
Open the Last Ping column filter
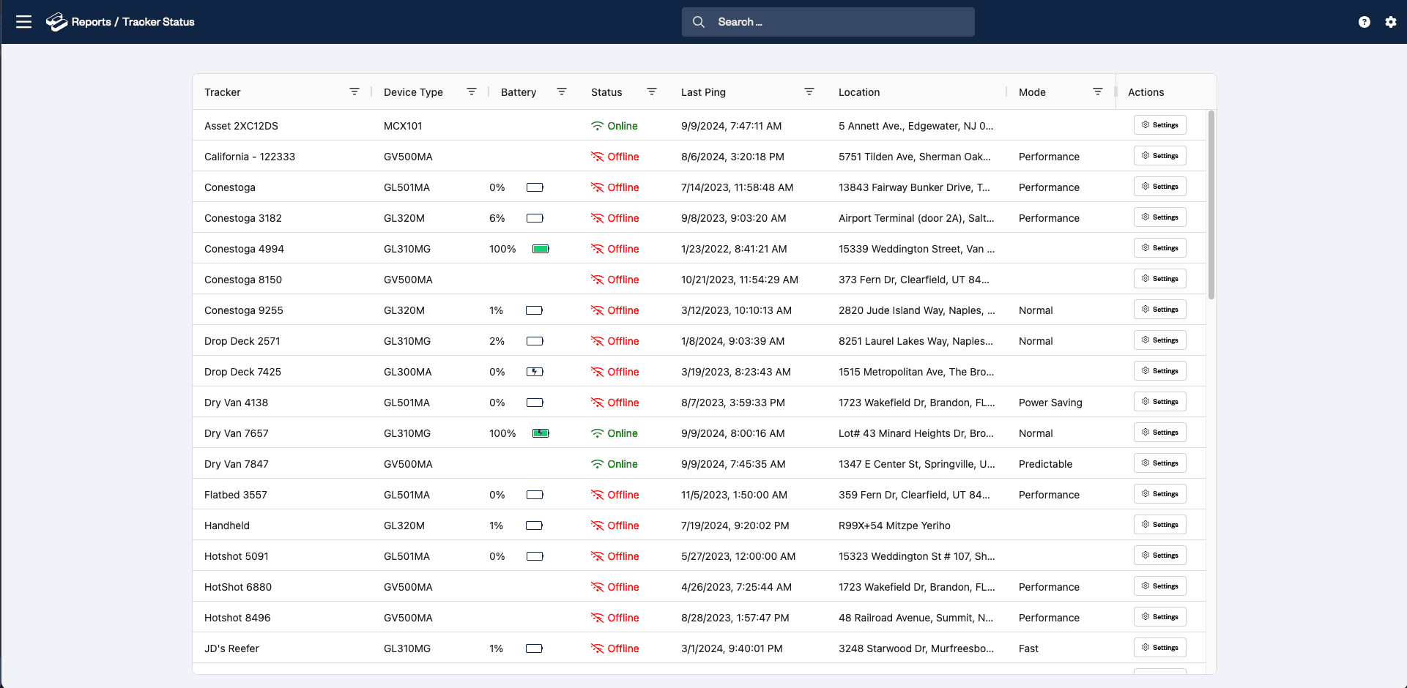tap(809, 91)
